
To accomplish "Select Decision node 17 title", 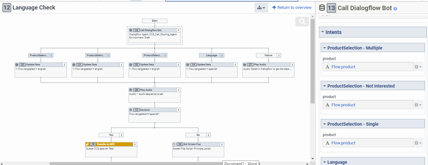I will point(145,110).
